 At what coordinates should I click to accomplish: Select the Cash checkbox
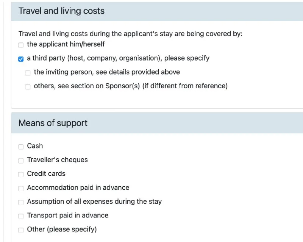(x=21, y=147)
